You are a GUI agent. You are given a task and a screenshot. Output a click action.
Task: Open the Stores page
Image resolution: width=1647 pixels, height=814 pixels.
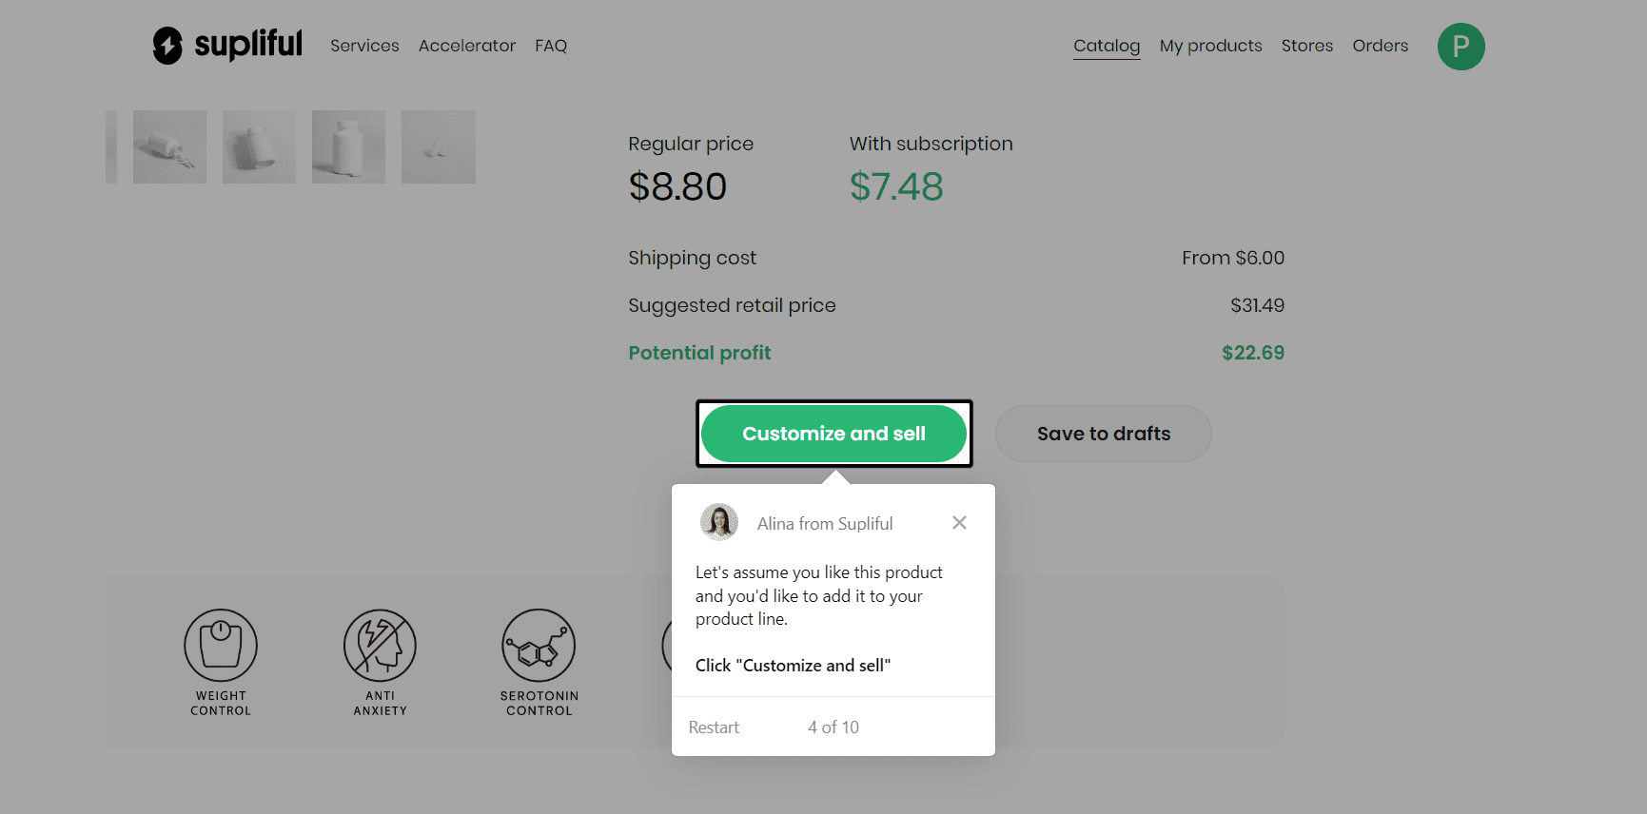pos(1306,46)
